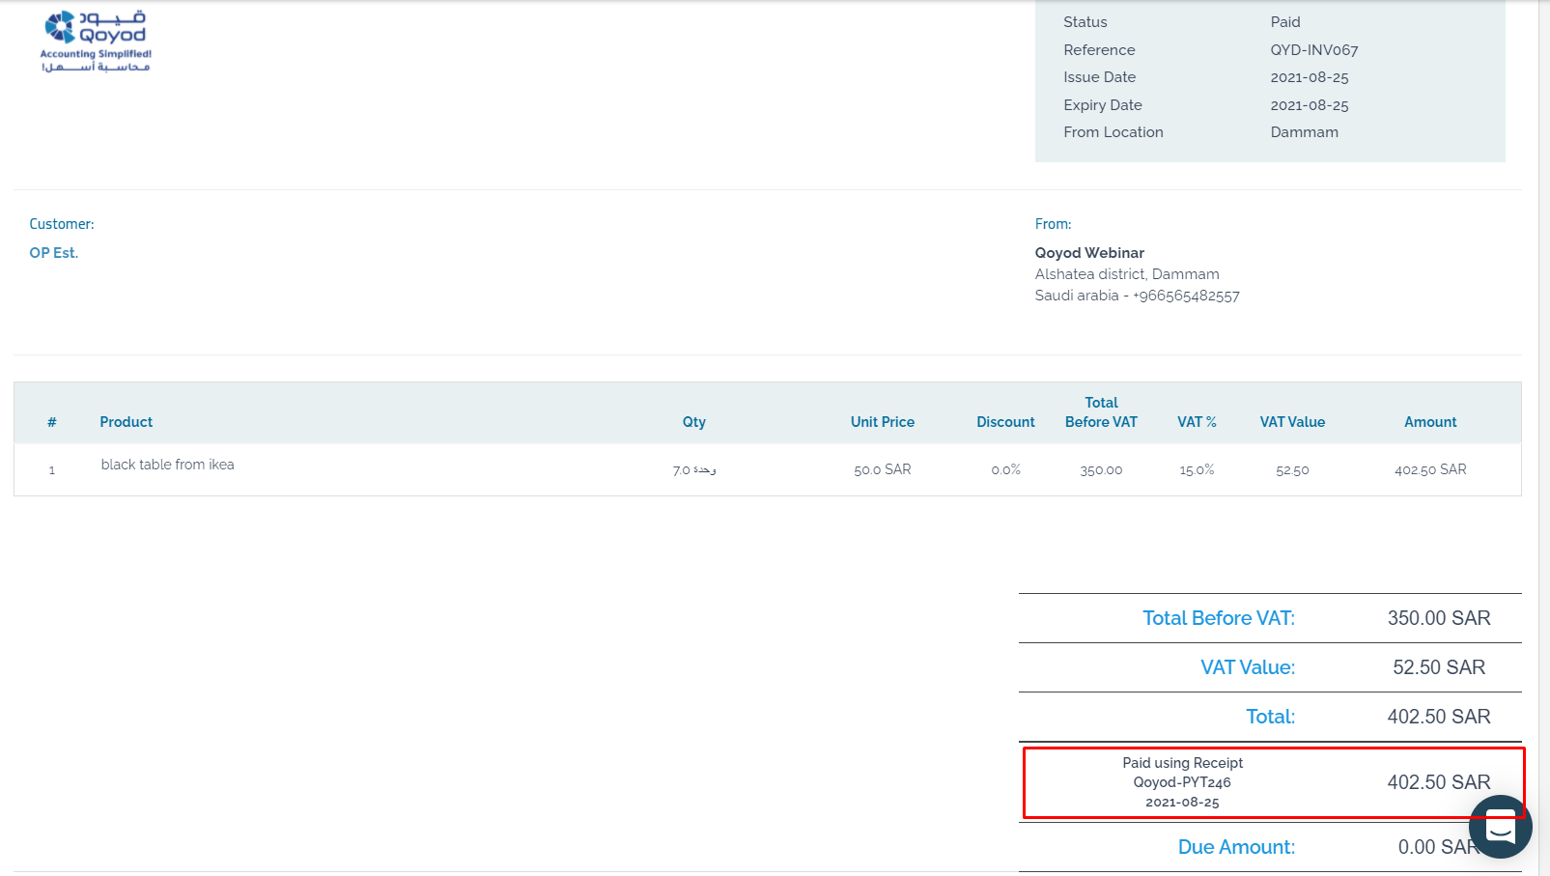This screenshot has width=1550, height=876.
Task: Click the Paid status value
Action: point(1285,22)
